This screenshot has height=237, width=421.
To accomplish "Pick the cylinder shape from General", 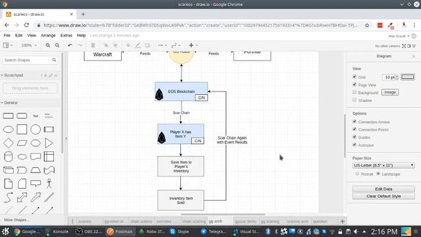I will [9, 157].
